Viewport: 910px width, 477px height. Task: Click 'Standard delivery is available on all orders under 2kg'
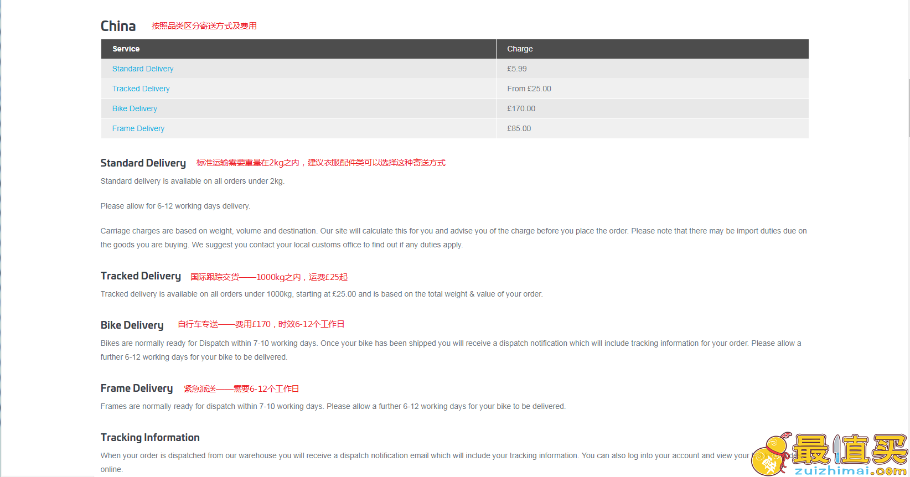point(192,181)
